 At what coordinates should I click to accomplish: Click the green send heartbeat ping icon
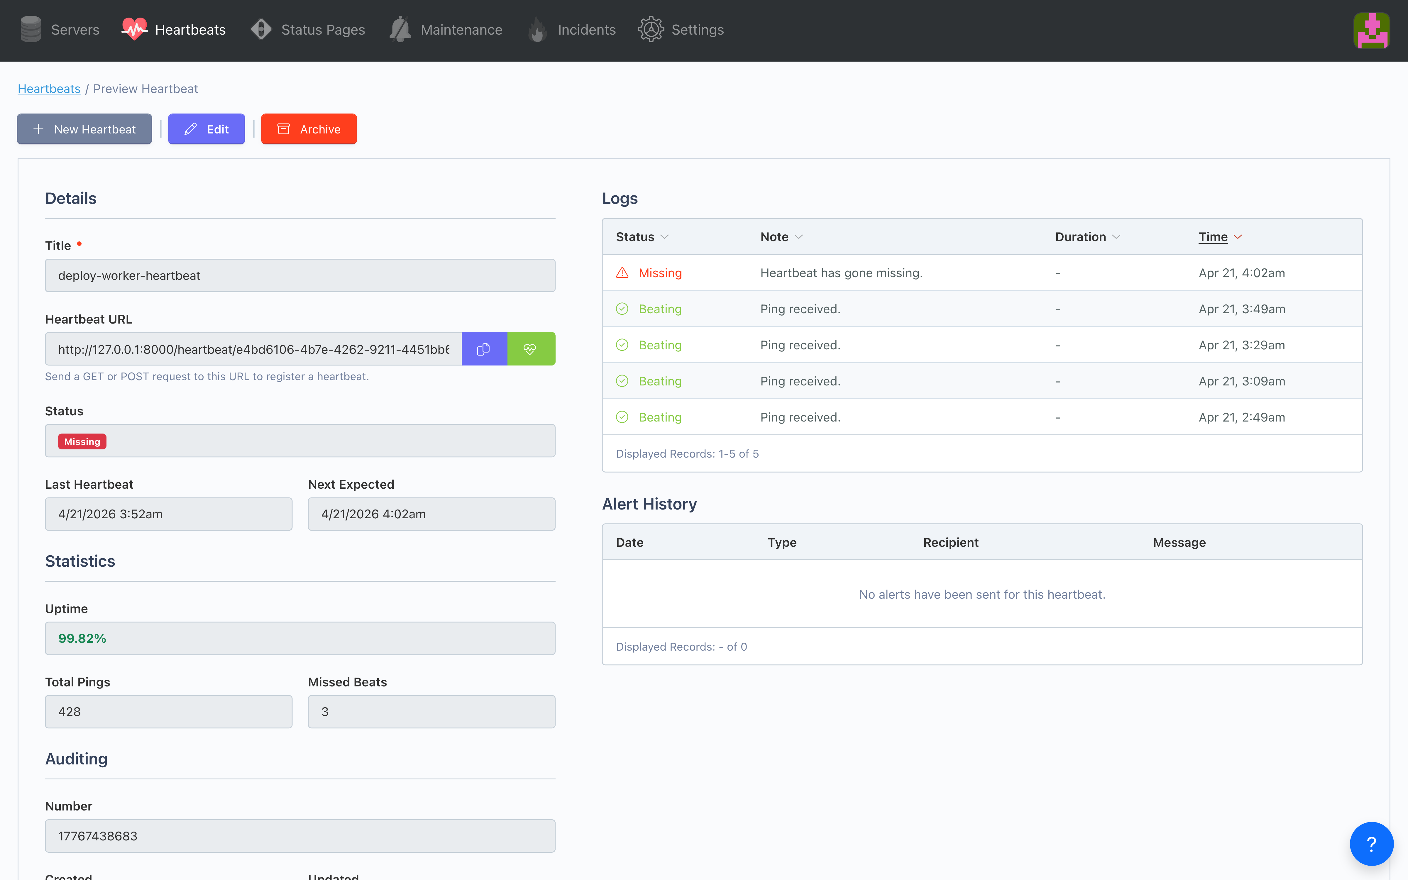(530, 348)
